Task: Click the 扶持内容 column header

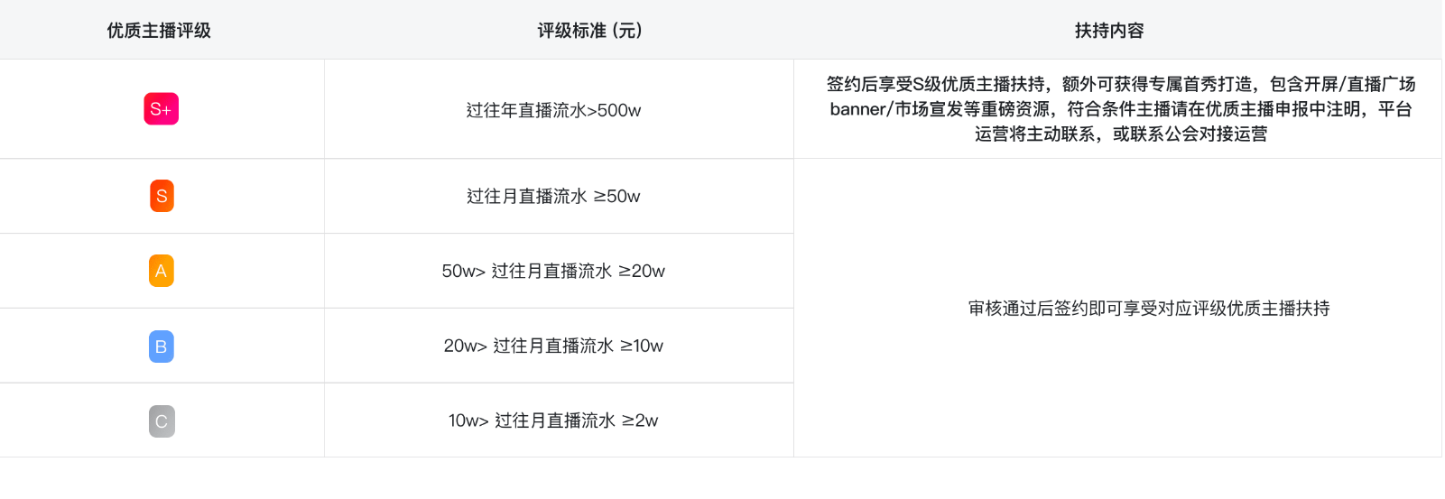Action: 1109,31
